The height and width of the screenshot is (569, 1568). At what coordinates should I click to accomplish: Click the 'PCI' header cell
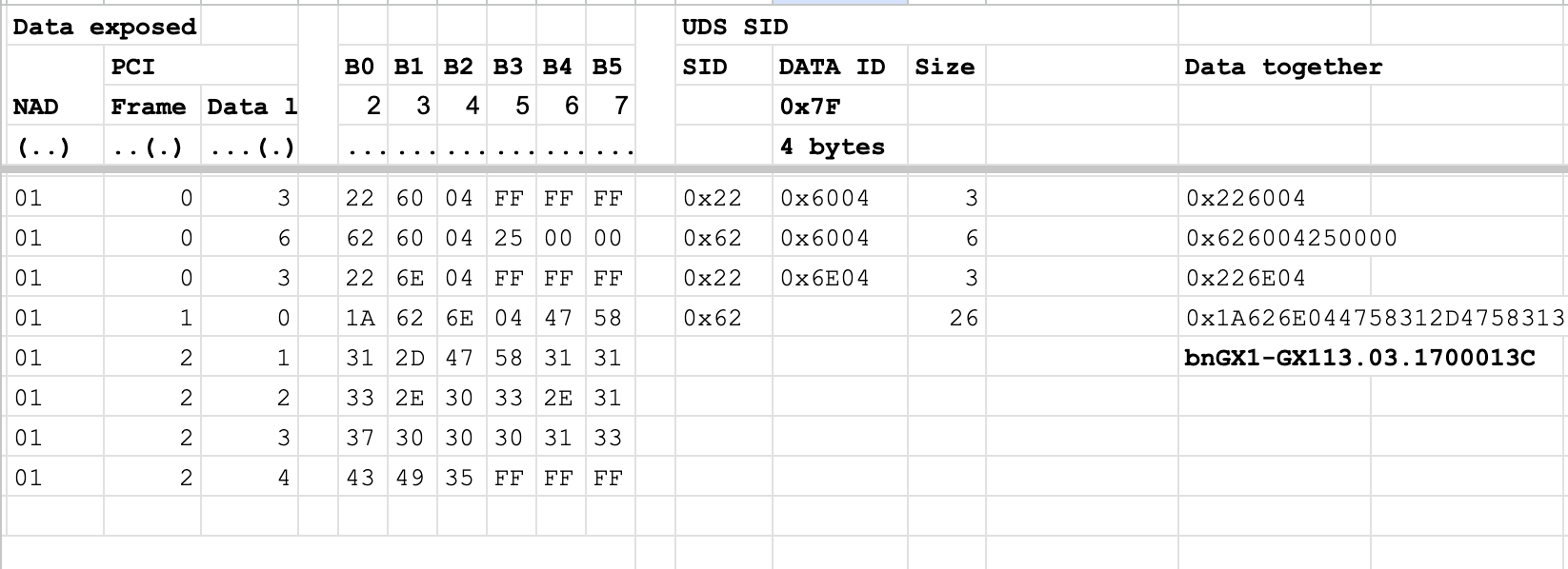132,67
